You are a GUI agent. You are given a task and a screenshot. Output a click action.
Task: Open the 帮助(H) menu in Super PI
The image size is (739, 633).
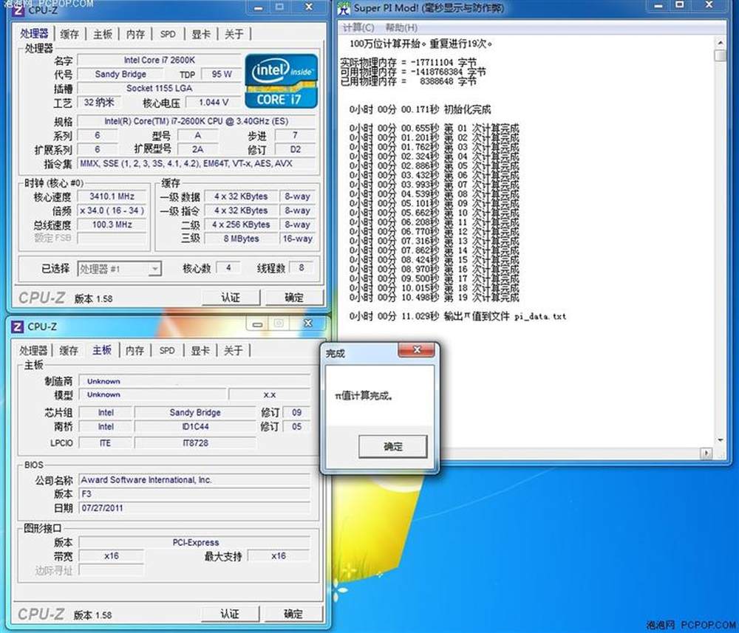[x=401, y=27]
